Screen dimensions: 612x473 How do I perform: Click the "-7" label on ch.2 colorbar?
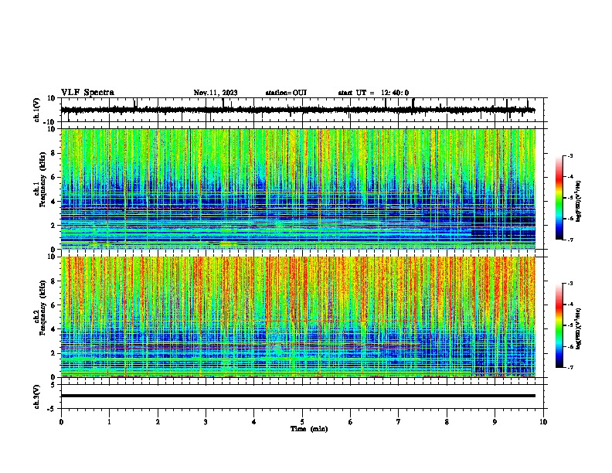(x=569, y=368)
